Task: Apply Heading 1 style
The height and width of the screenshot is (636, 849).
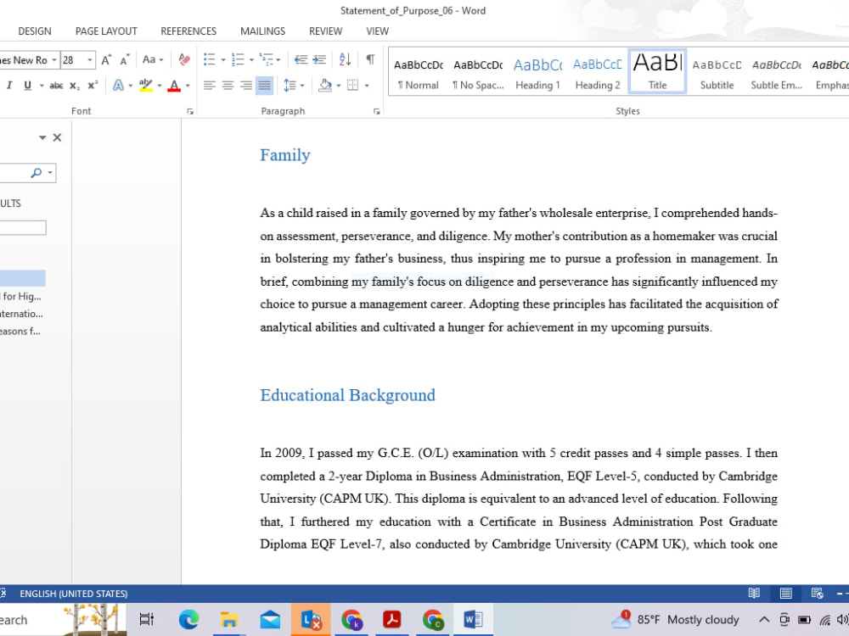Action: 537,72
